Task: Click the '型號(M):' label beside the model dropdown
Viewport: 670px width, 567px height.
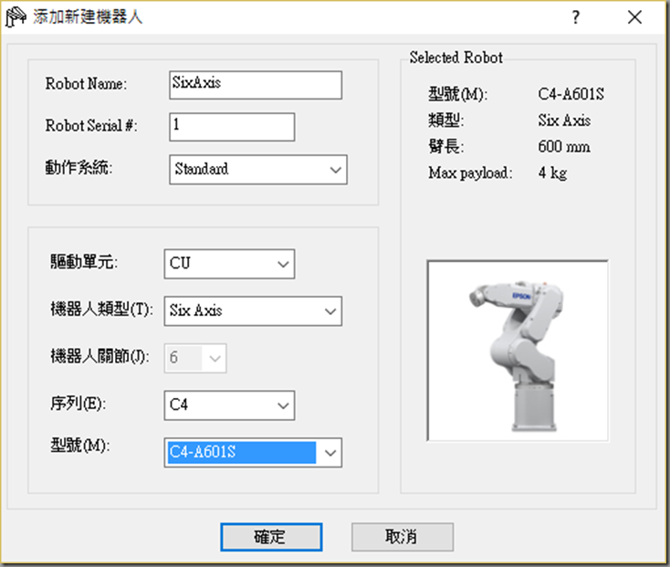Action: point(80,446)
